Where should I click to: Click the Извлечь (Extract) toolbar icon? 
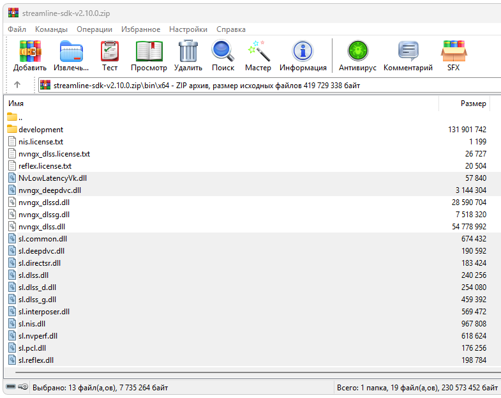tap(71, 51)
